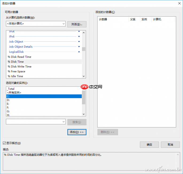Select the <所有实例> instance entry

[x=44, y=93]
